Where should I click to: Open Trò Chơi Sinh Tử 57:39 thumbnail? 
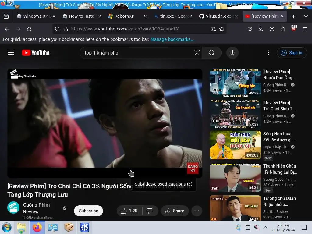point(235,114)
